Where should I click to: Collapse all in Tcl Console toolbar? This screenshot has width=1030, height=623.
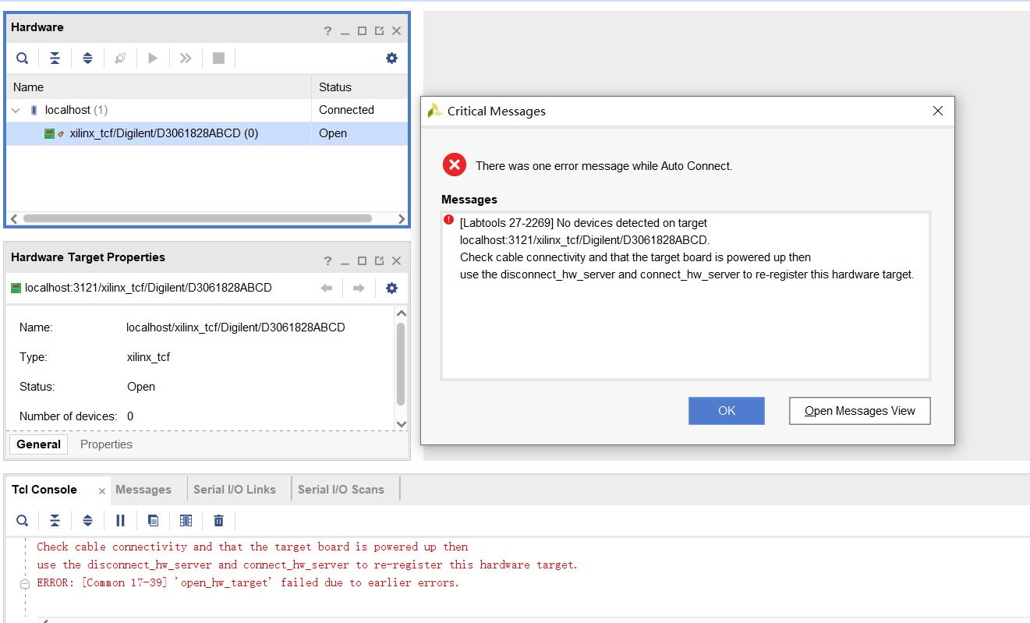(55, 521)
